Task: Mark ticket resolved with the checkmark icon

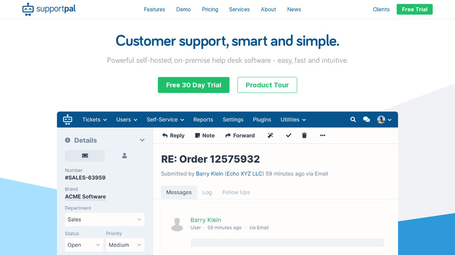Action: click(x=288, y=136)
